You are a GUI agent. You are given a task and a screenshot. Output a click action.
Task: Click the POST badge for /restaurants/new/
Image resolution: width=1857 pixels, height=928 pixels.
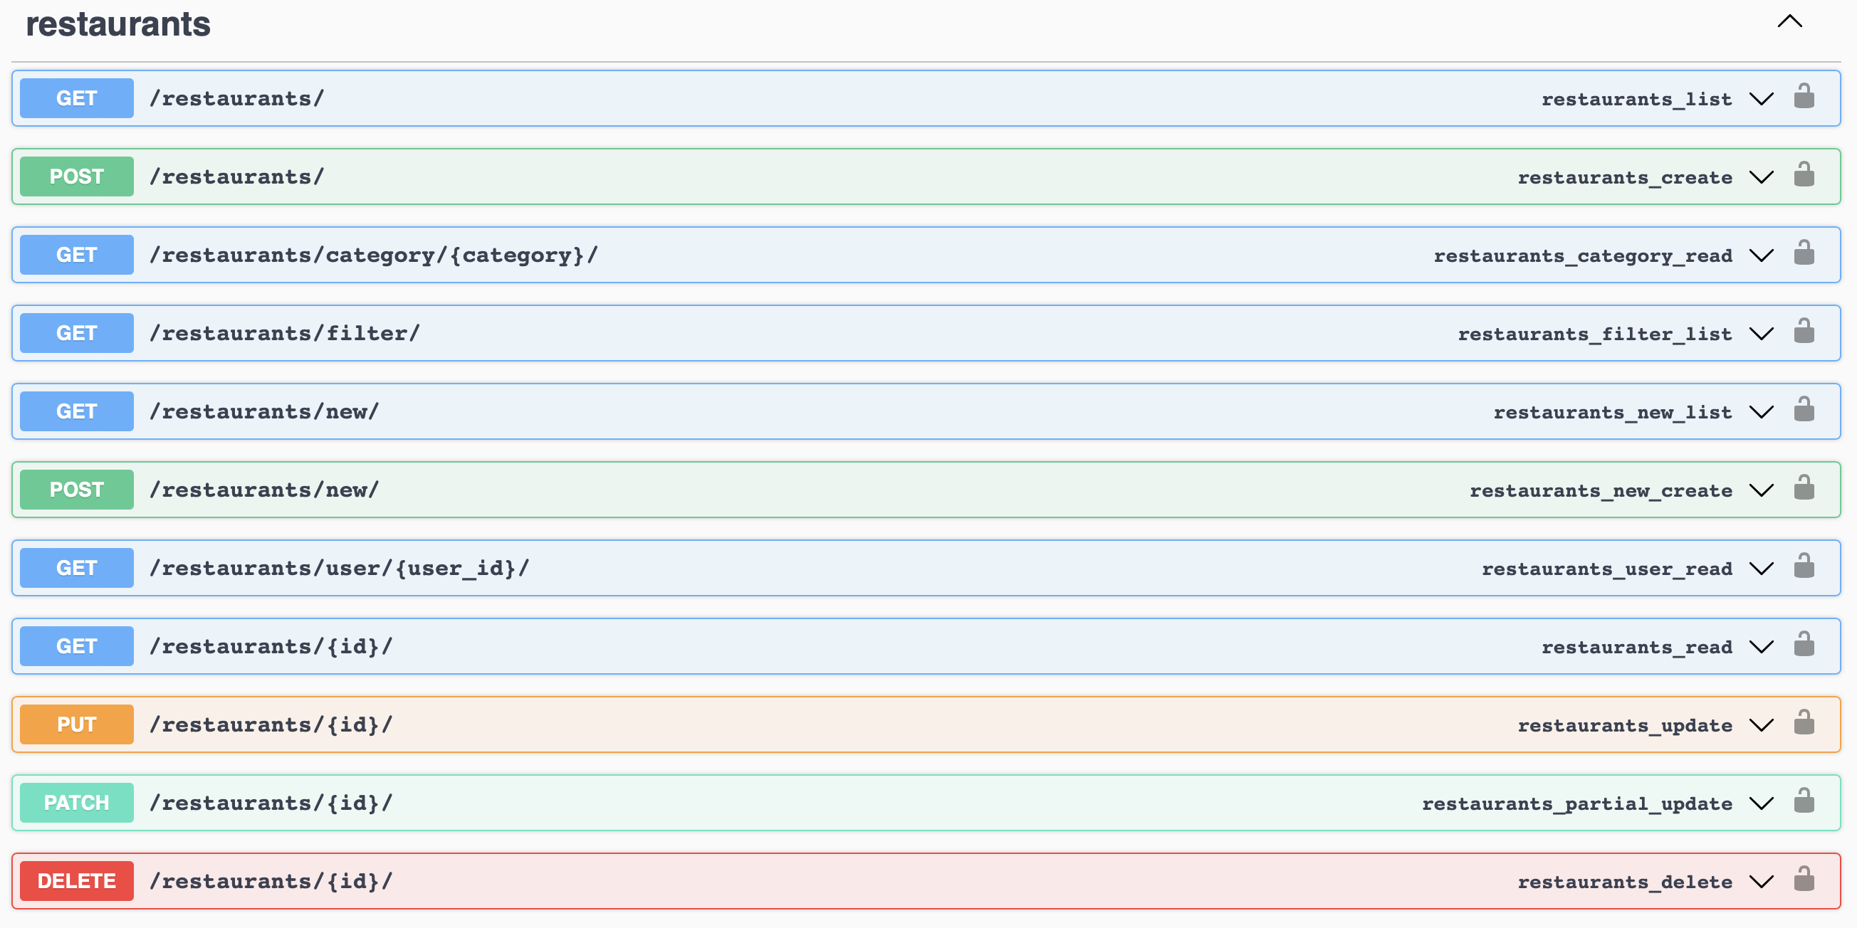tap(76, 490)
